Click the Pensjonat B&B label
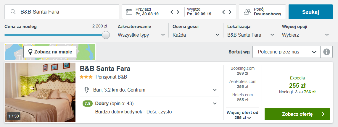Image resolution: width=338 pixels, height=127 pixels. (111, 77)
